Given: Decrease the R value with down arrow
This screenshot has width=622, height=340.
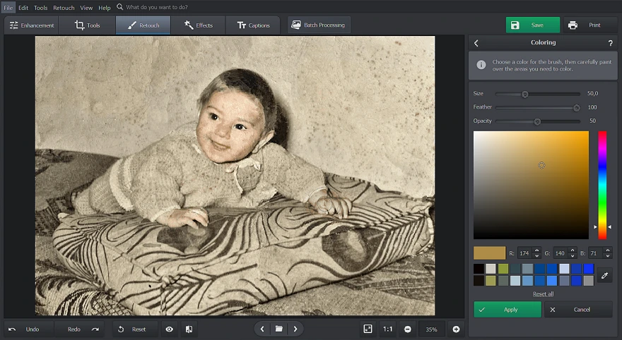Looking at the screenshot, I should pos(536,255).
